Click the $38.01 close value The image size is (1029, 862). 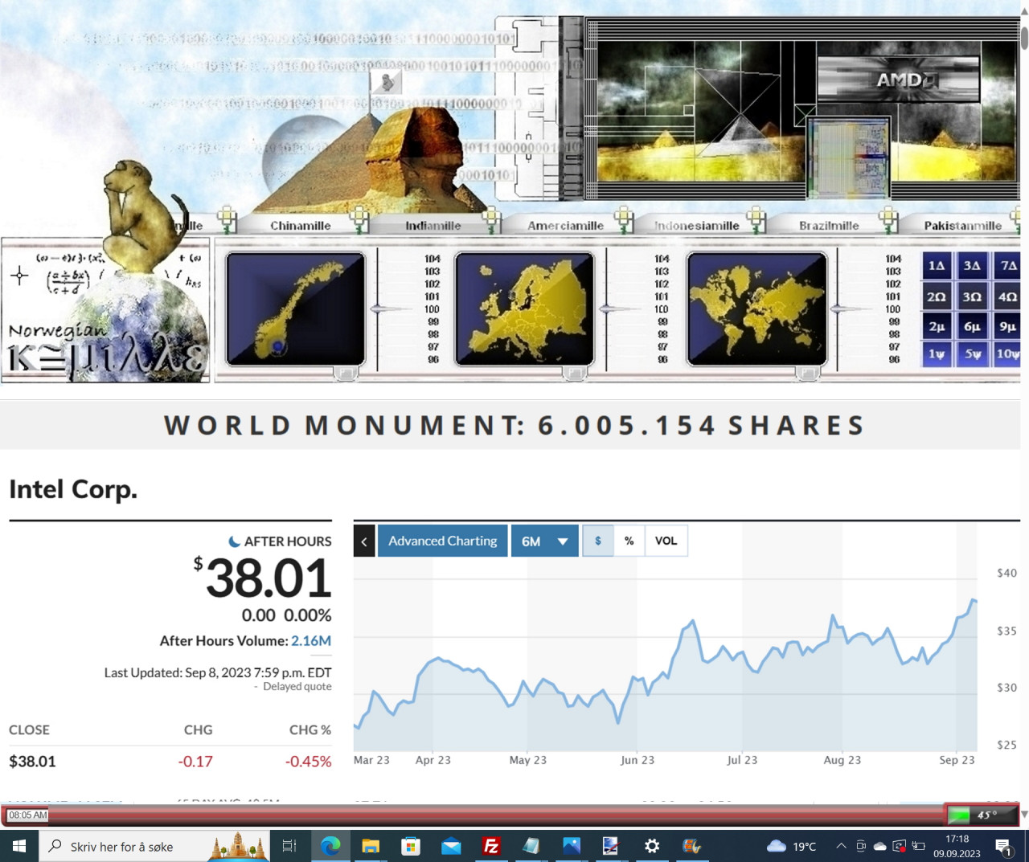32,761
